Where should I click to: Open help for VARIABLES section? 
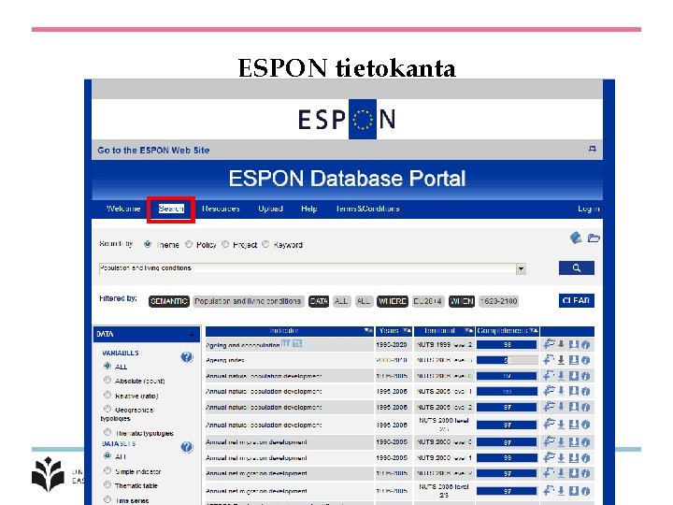coord(187,357)
